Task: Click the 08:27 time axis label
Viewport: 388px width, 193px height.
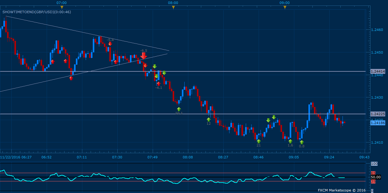Action: pos(223,157)
